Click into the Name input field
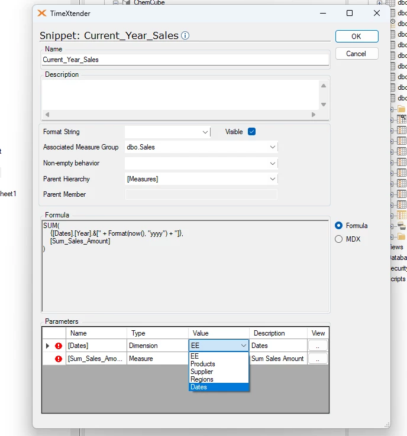 pos(185,60)
